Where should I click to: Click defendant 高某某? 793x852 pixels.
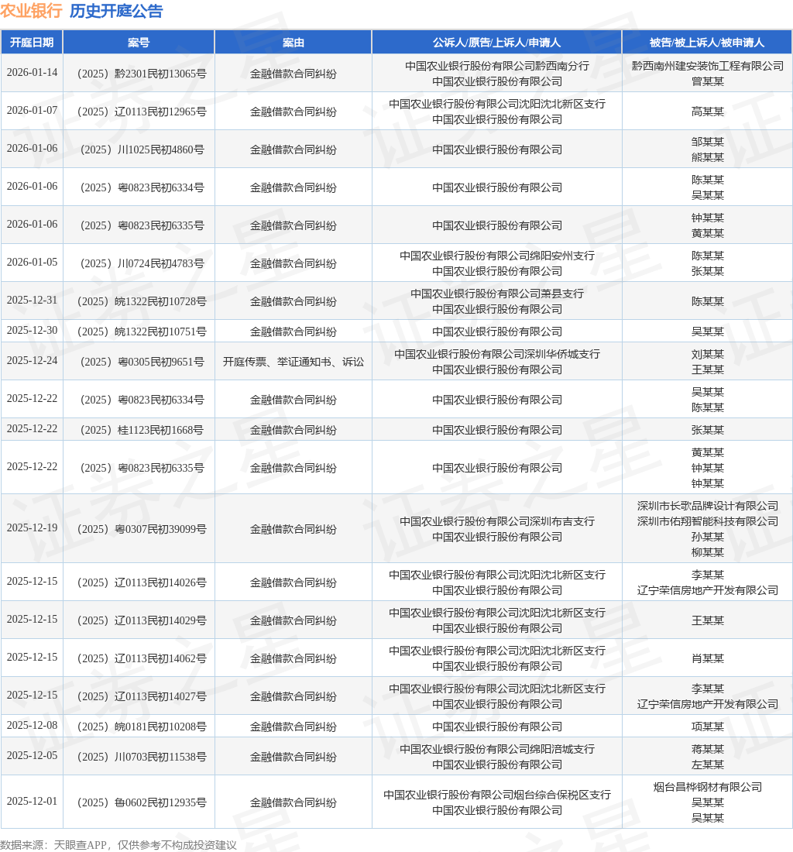click(707, 112)
